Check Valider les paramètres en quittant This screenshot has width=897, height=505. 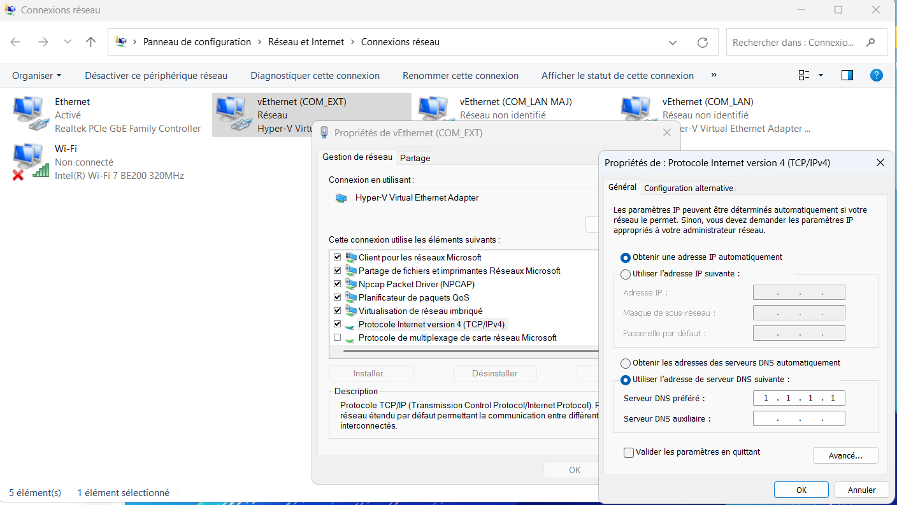pyautogui.click(x=629, y=452)
